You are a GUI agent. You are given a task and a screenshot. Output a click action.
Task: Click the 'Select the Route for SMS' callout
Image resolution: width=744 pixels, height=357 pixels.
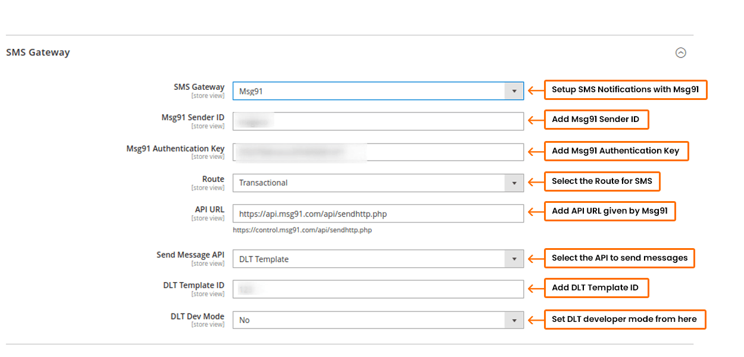(602, 181)
